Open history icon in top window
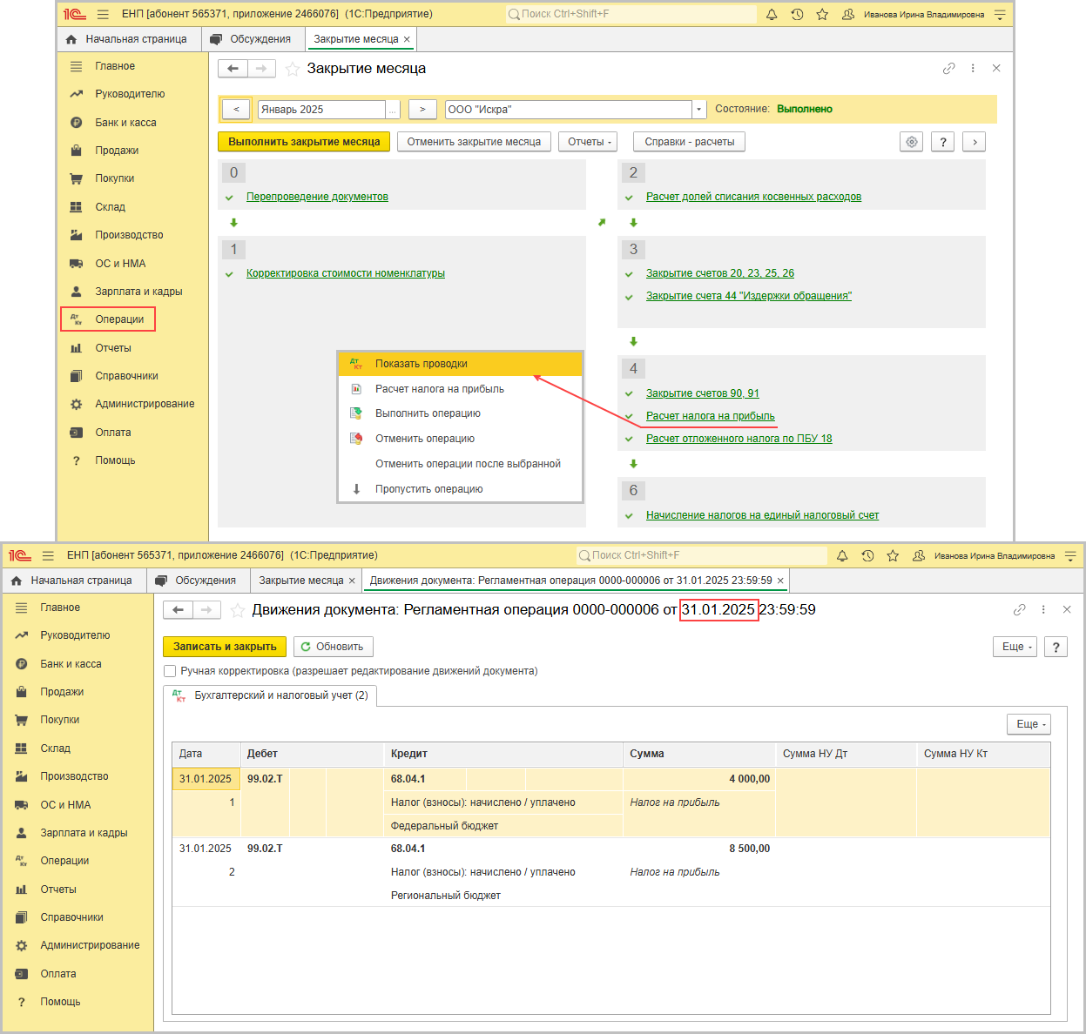This screenshot has height=1034, width=1086. tap(797, 14)
